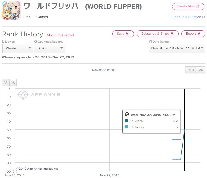
Task: Click the 'Wed, Nov 27, 2019 7:00 PM' tooltip text
Action: 153,115
